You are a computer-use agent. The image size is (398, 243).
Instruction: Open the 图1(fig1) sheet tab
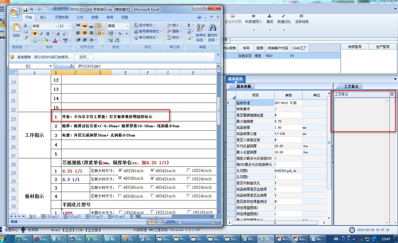pos(50,217)
